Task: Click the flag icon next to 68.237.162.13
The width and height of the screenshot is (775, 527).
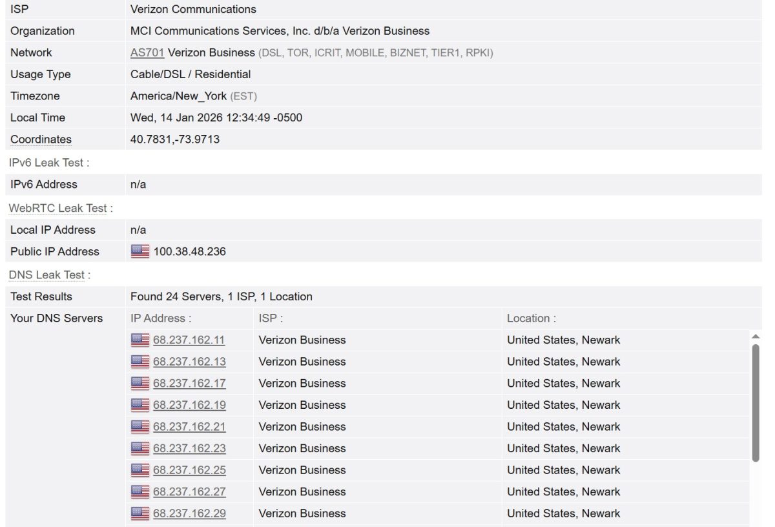Action: (140, 362)
